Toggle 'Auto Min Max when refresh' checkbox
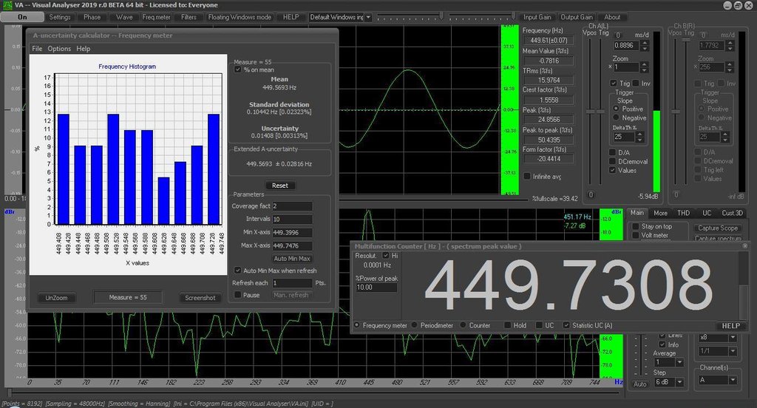Viewport: 757px width, 408px height. coord(237,271)
